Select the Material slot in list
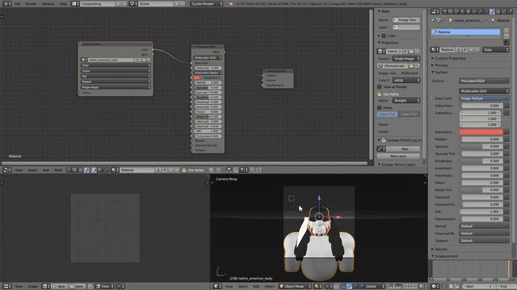 tap(465, 32)
